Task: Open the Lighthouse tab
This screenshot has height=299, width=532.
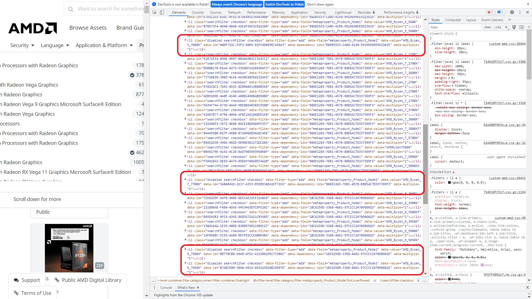Action: click(343, 12)
